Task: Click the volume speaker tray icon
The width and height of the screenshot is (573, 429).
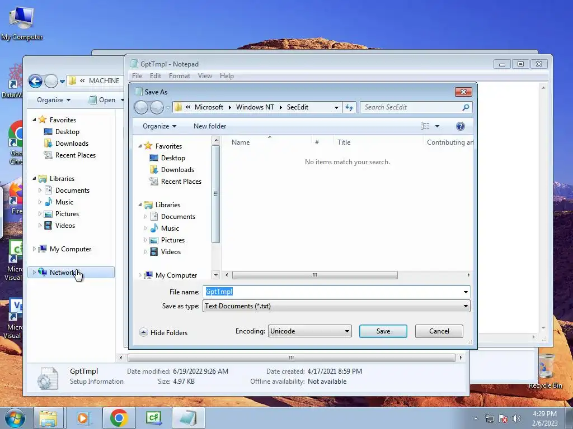Action: (x=516, y=418)
